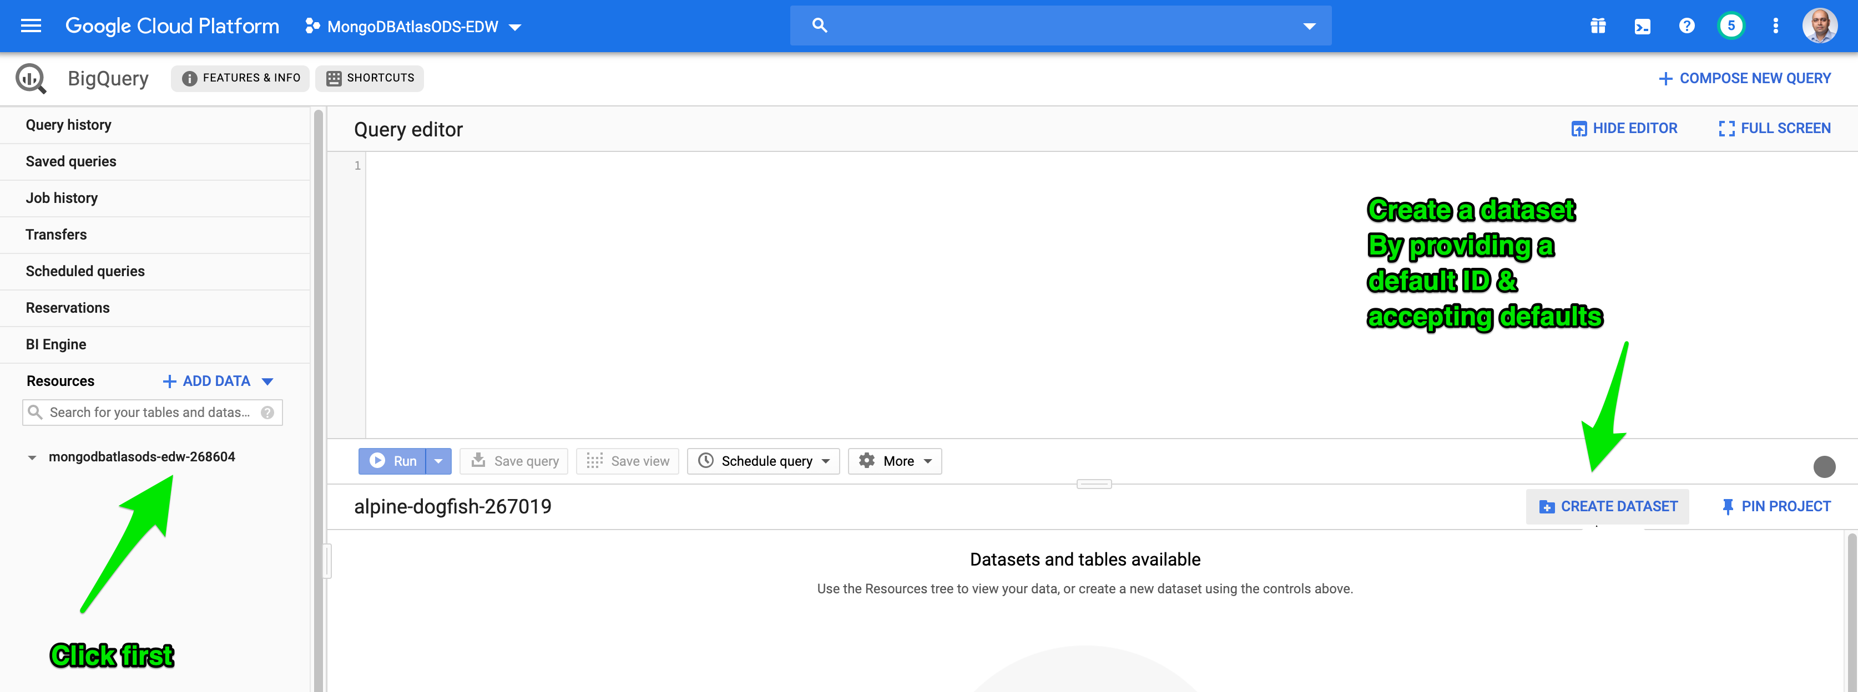The width and height of the screenshot is (1858, 692).
Task: Open Scheduled queries
Action: (x=155, y=271)
